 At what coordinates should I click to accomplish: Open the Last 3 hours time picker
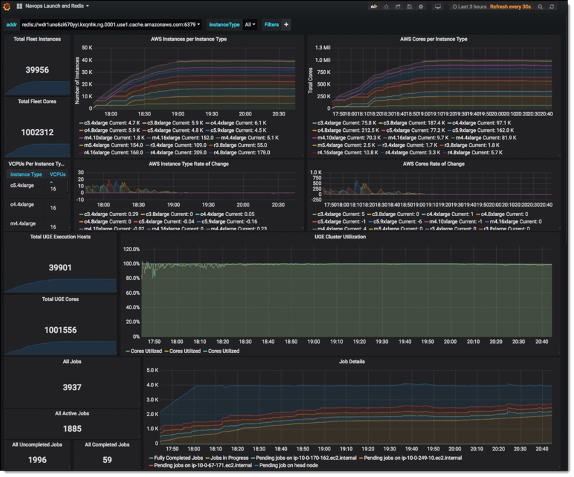point(469,6)
